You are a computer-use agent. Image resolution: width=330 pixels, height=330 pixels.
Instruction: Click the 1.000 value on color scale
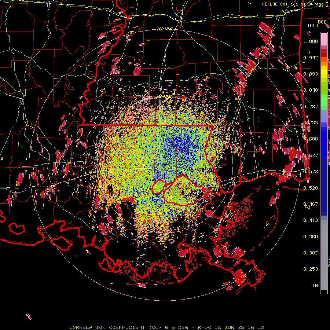311,41
